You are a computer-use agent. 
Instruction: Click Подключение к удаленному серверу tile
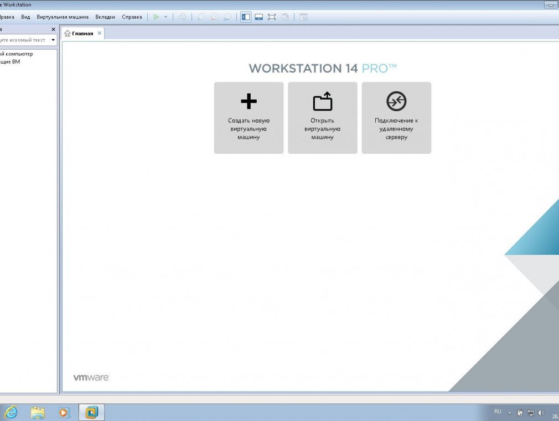[396, 118]
